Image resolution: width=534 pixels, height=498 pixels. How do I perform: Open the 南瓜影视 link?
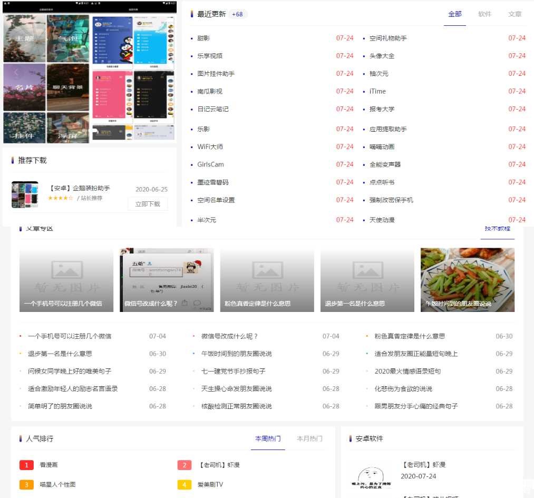click(x=210, y=91)
